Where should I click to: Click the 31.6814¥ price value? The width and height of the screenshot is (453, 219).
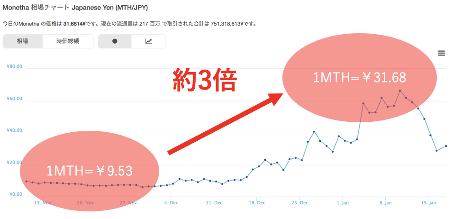click(74, 24)
